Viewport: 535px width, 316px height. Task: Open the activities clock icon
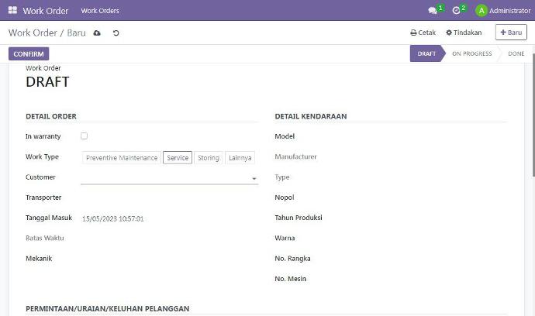click(x=457, y=11)
